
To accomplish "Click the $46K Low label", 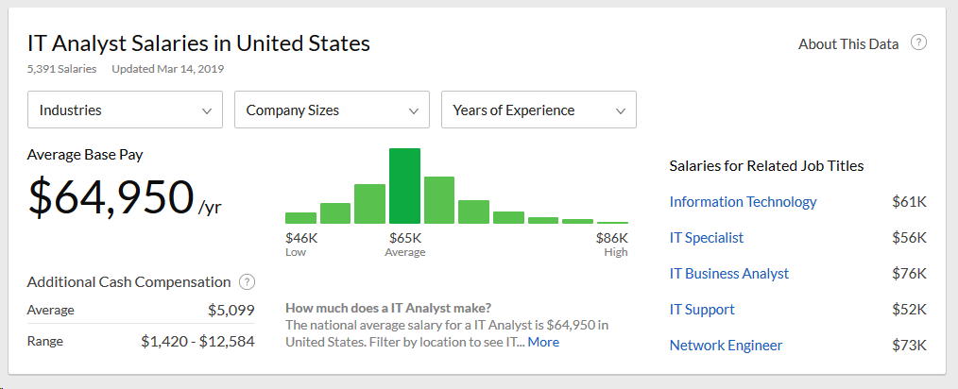I will click(301, 239).
